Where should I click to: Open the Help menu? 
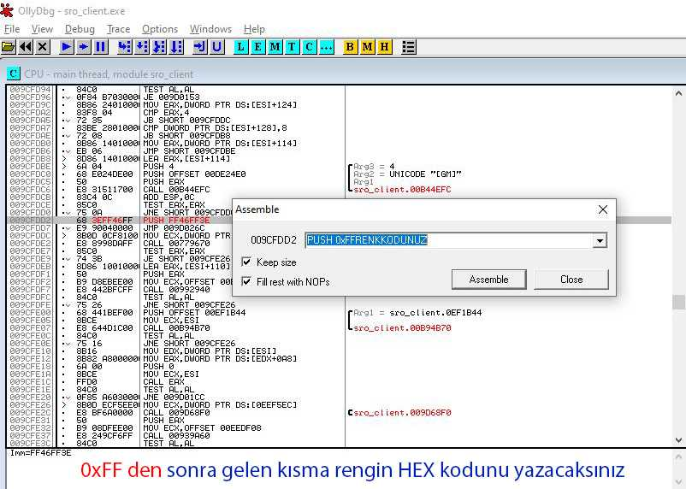click(254, 29)
